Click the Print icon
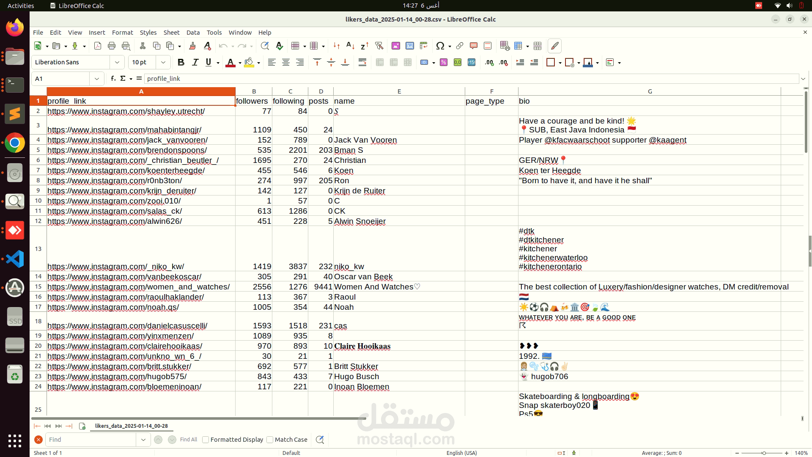812x457 pixels. [x=112, y=46]
